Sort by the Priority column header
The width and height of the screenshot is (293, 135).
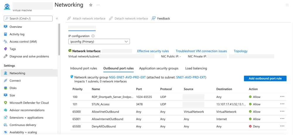coord(77,89)
